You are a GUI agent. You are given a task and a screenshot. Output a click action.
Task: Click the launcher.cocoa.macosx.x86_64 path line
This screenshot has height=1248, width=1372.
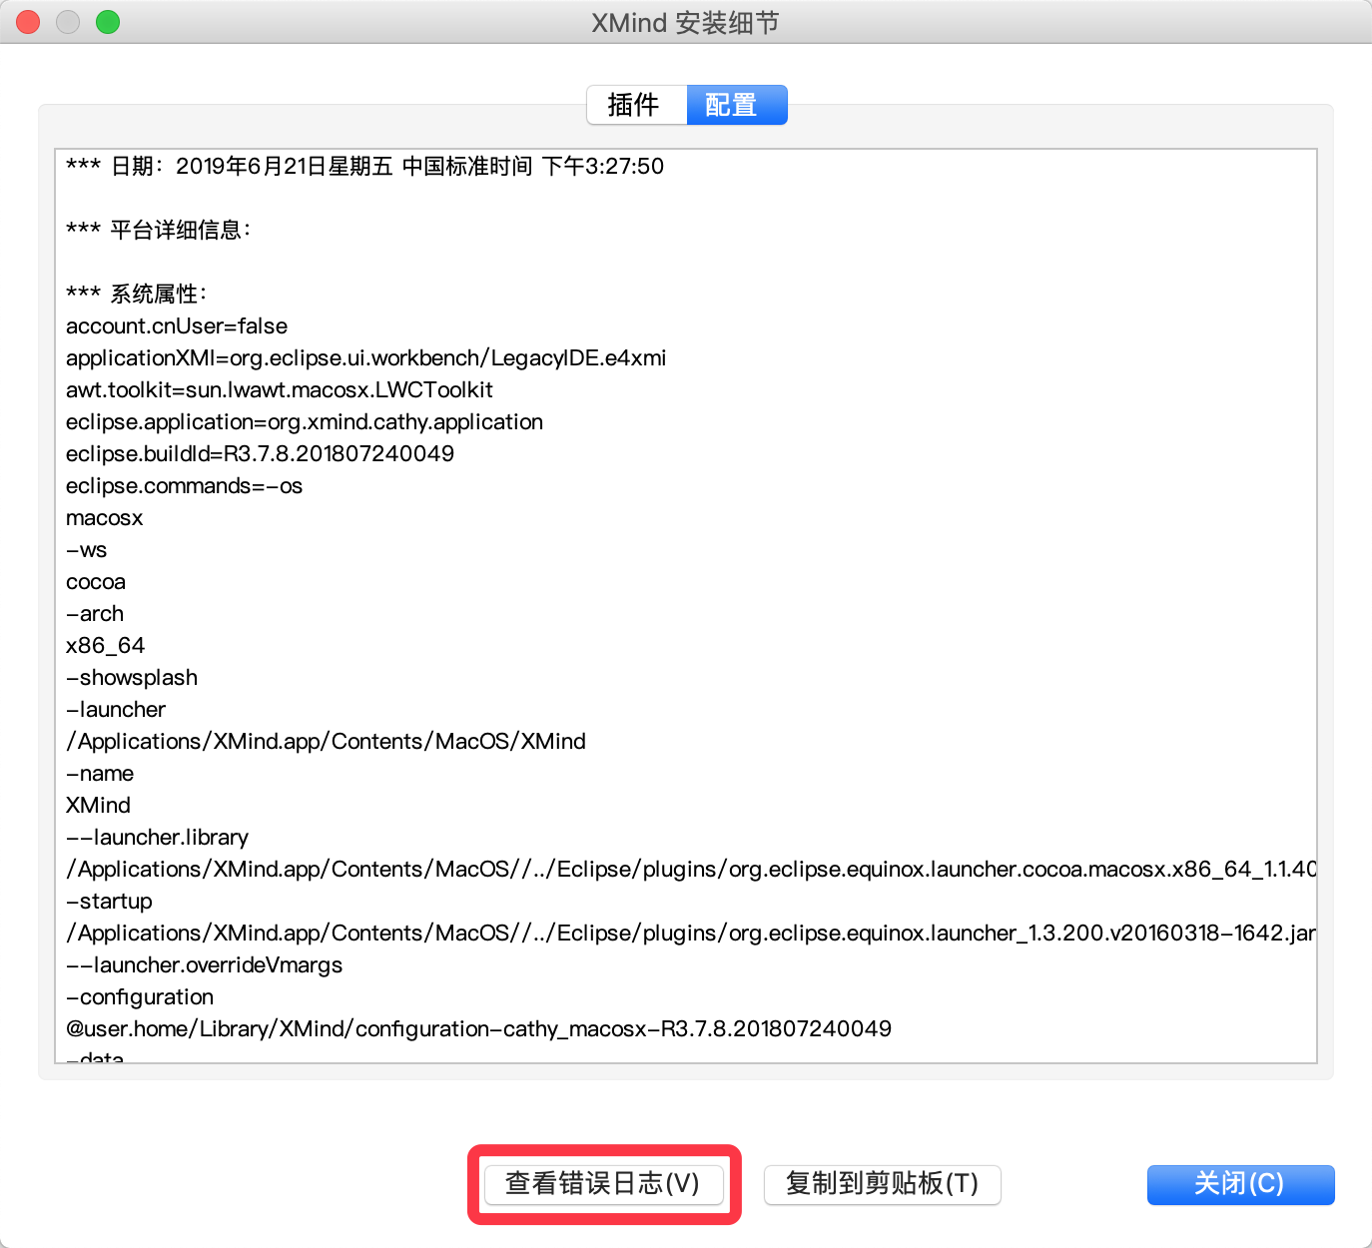pyautogui.click(x=691, y=870)
